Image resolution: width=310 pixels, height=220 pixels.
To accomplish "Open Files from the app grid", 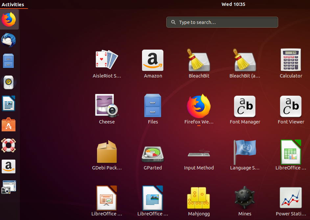I will pos(153,109).
